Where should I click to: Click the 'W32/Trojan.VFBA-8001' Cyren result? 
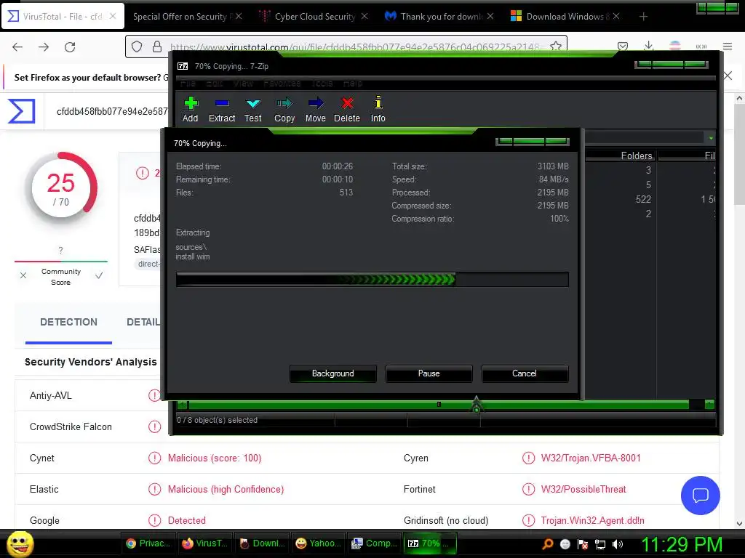coord(591,458)
